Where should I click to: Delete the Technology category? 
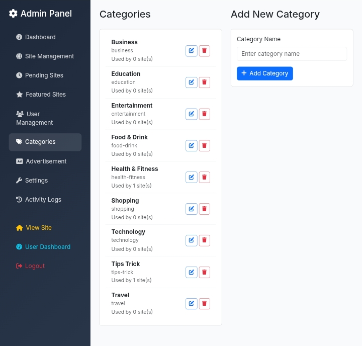pos(204,240)
